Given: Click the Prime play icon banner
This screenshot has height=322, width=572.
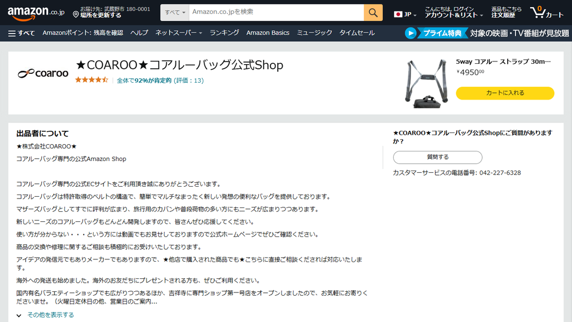Looking at the screenshot, I should point(411,33).
